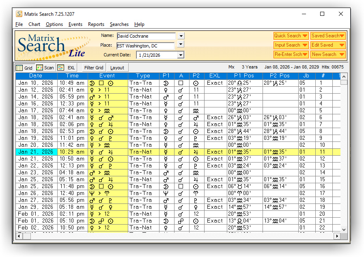The image size is (364, 257).
Task: Open the Reports menu
Action: pyautogui.click(x=96, y=24)
